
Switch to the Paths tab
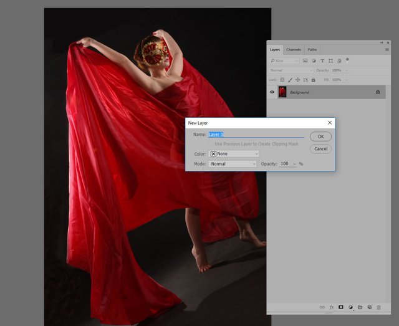tap(312, 49)
